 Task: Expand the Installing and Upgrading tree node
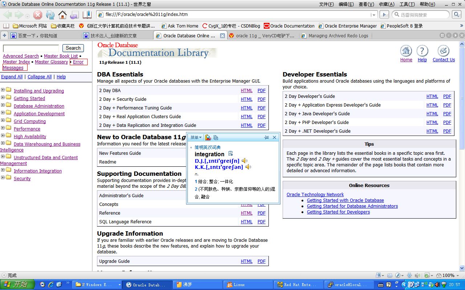[x=3, y=90]
